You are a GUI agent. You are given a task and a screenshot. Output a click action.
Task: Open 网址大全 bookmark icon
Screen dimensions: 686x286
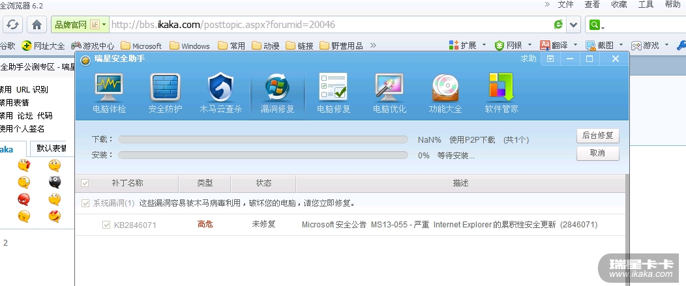pos(27,46)
